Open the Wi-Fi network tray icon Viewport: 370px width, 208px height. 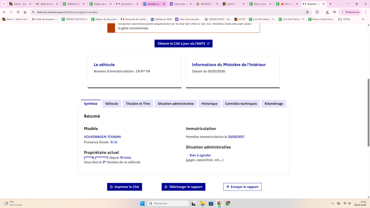pyautogui.click(x=344, y=203)
